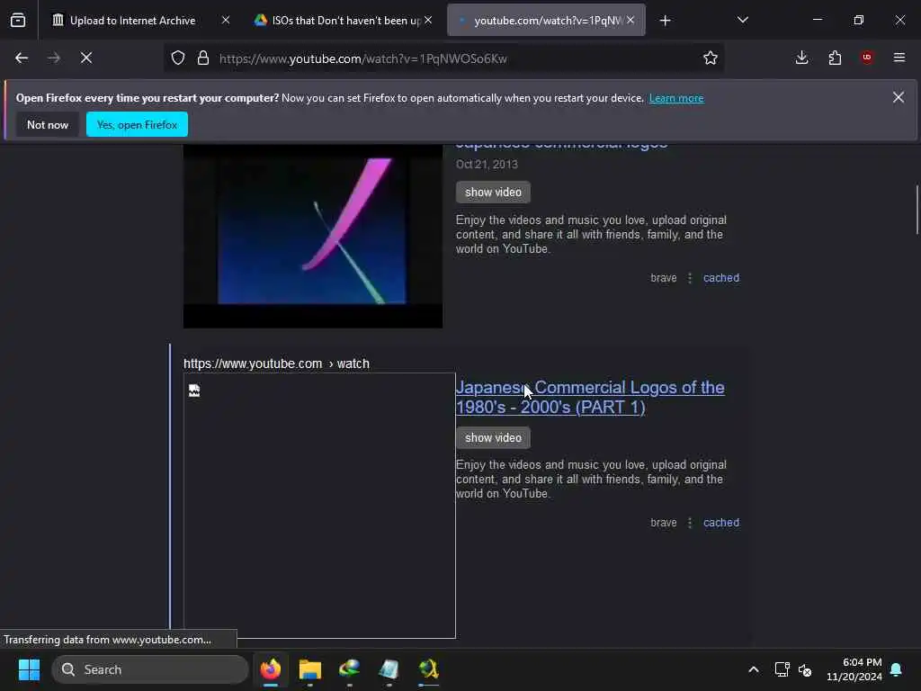This screenshot has width=921, height=691.
Task: Open the Learn more link
Action: 676,98
